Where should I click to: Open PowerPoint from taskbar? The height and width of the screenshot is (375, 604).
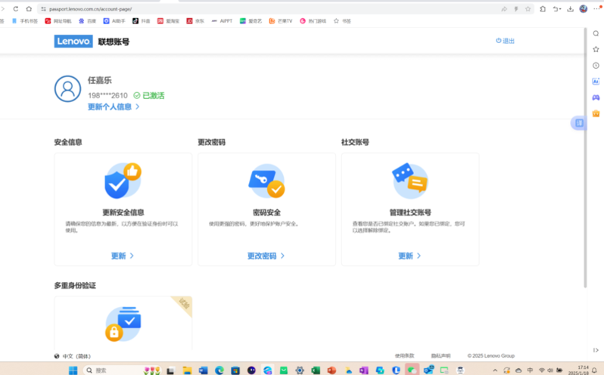[x=332, y=370]
